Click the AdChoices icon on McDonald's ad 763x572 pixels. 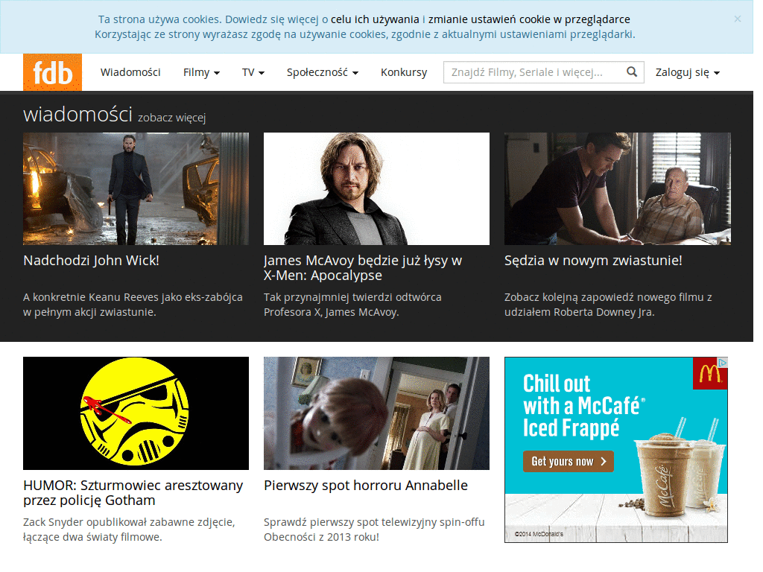pos(723,363)
